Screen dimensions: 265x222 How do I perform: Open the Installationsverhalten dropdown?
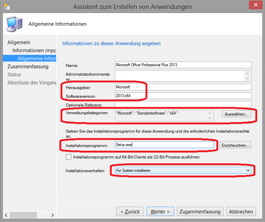[x=183, y=170]
